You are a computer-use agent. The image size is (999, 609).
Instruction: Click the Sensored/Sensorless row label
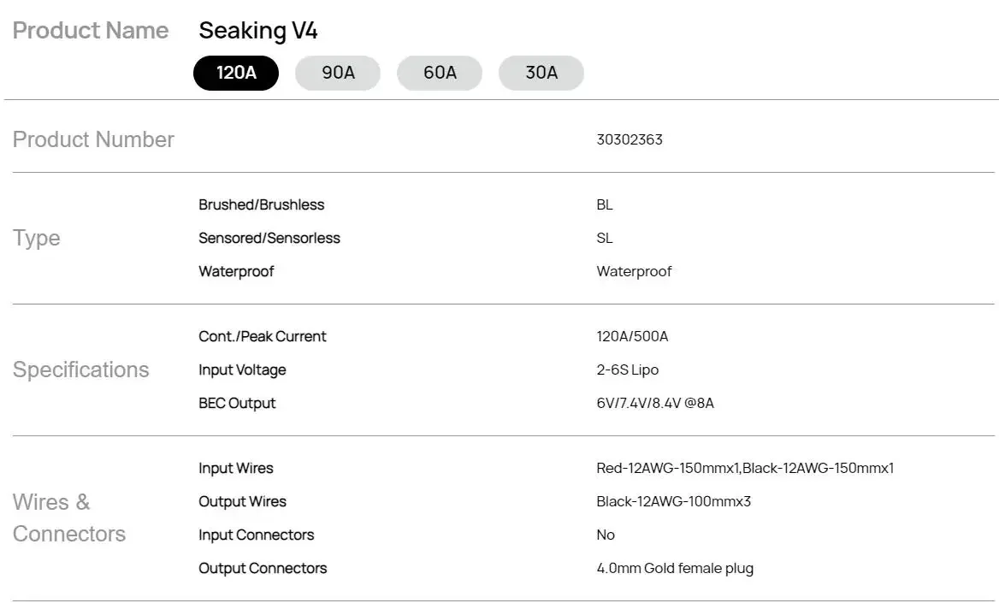click(269, 238)
